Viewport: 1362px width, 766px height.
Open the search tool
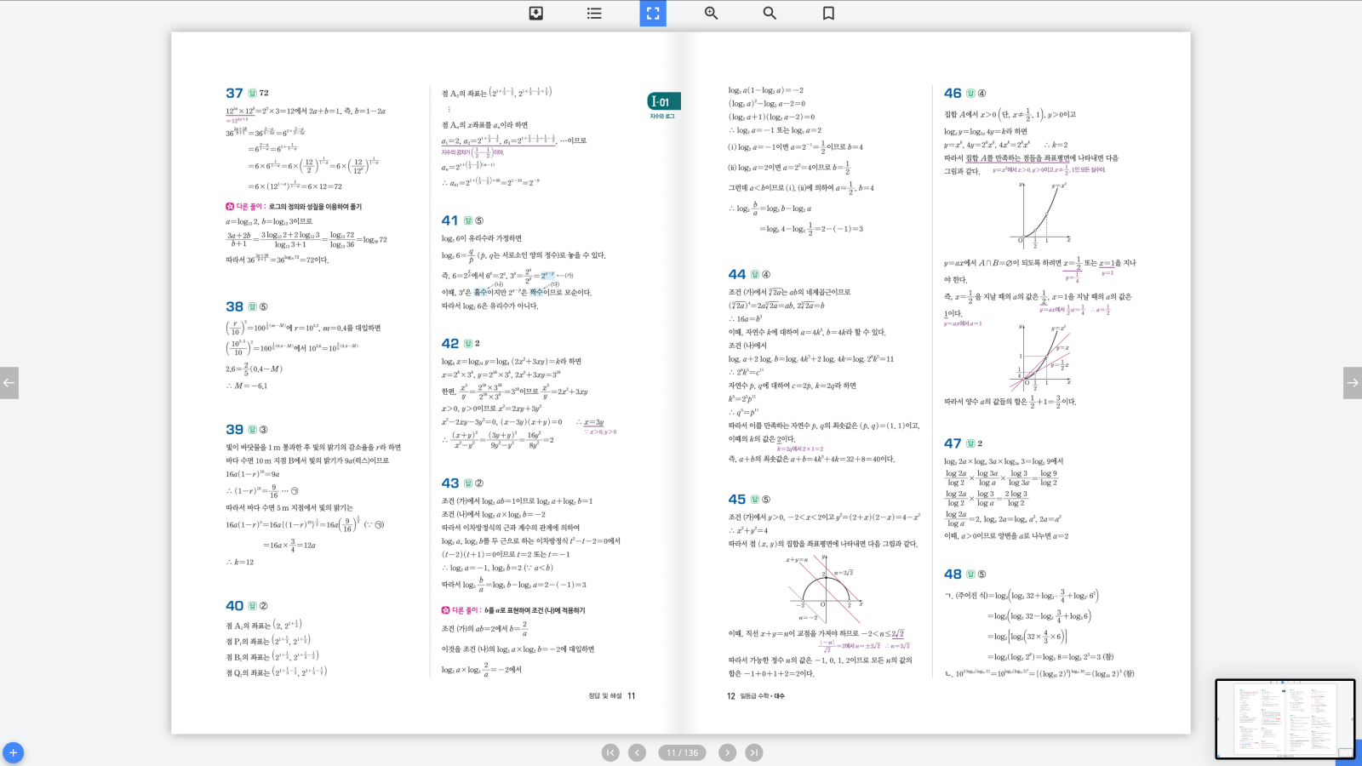pyautogui.click(x=770, y=13)
